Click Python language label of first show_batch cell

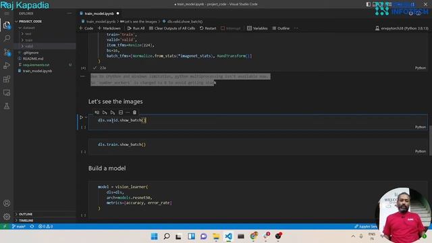click(x=421, y=127)
